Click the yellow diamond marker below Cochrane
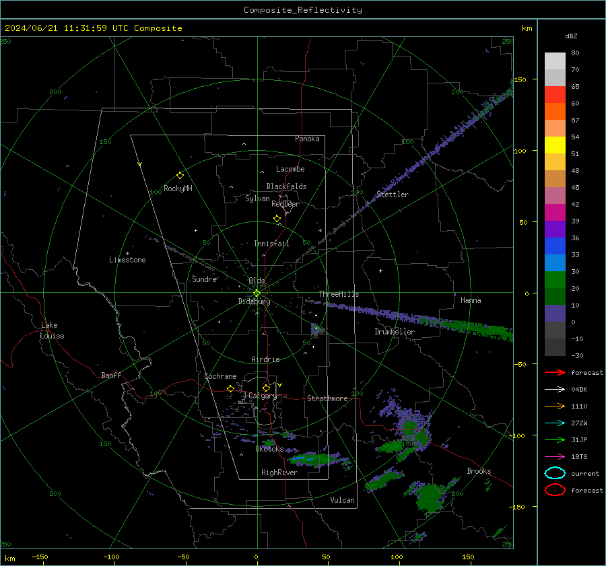 230,388
